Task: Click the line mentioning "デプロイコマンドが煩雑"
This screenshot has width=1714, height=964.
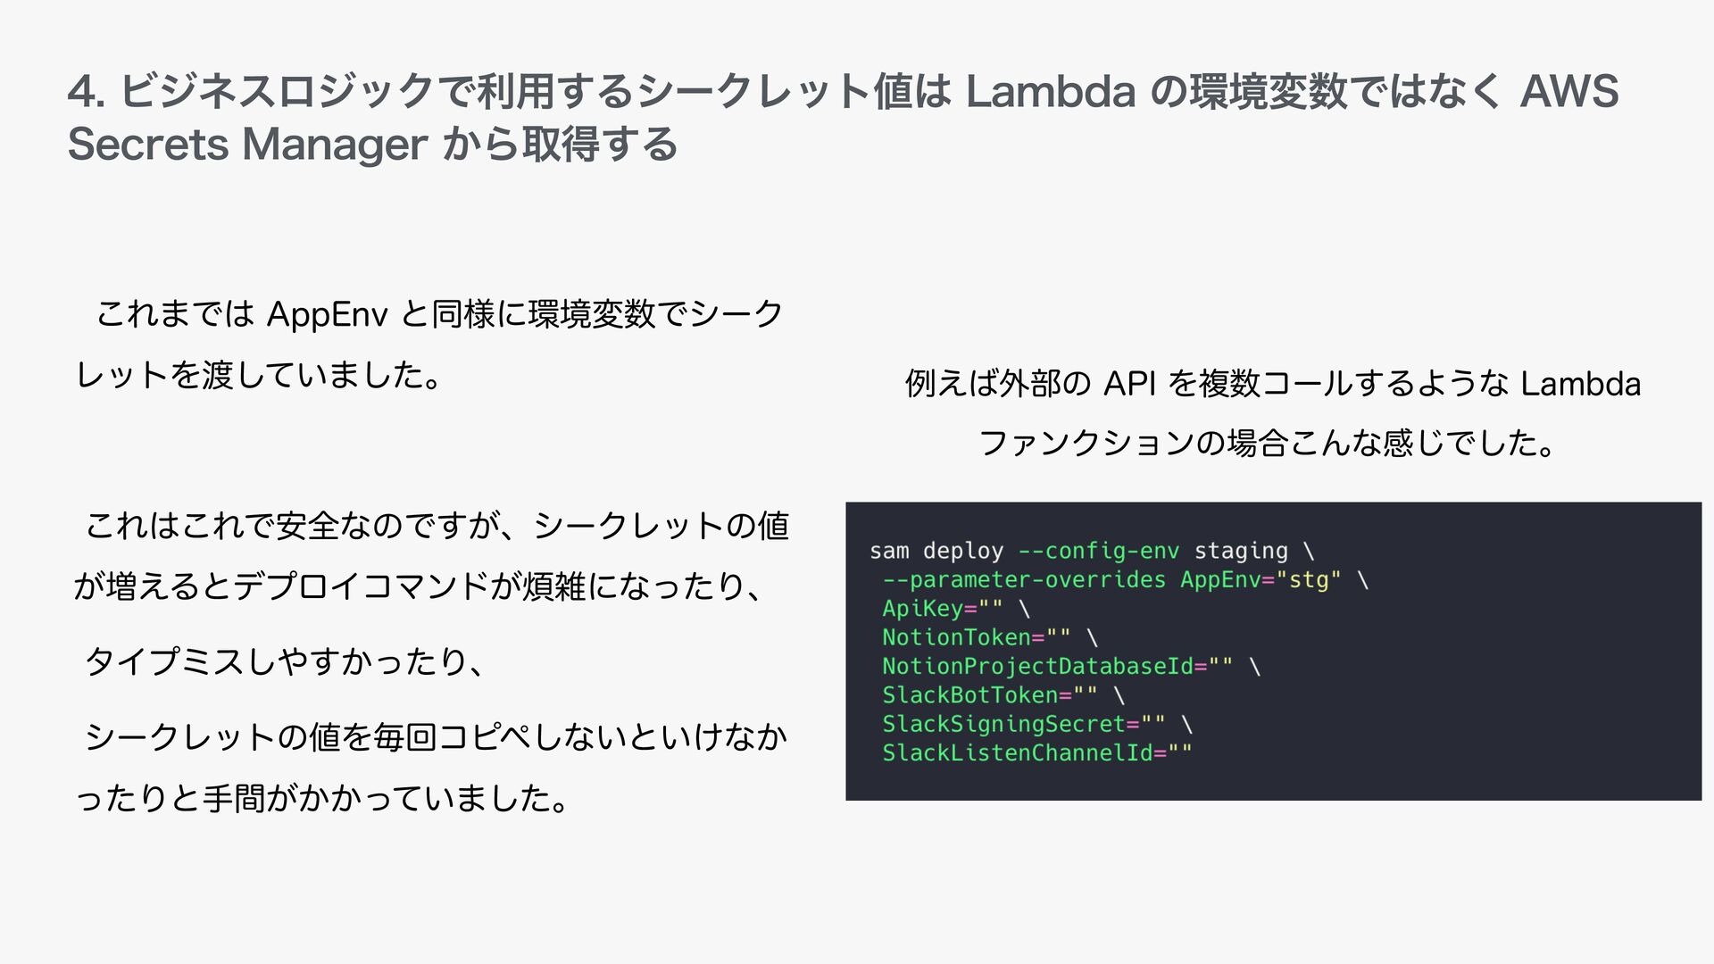Action: coord(420,586)
